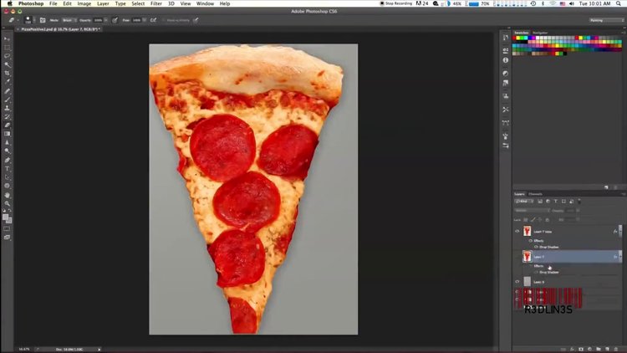
Task: Open the eraser Mode dropdown
Action: coord(69,20)
